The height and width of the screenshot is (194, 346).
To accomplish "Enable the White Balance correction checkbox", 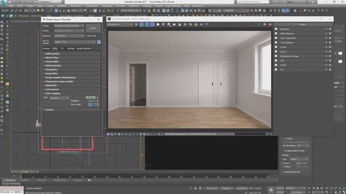I will 276,33.
